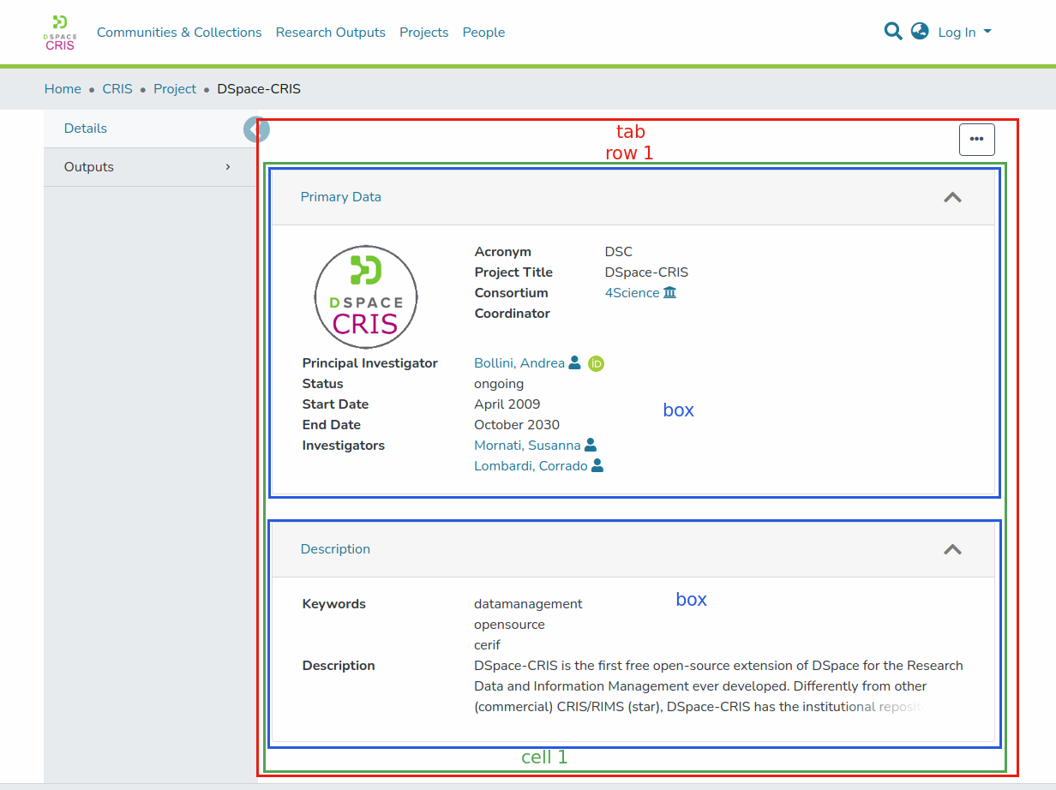Screen dimensions: 1056x790
Task: Collapse the Description box
Action: click(952, 549)
